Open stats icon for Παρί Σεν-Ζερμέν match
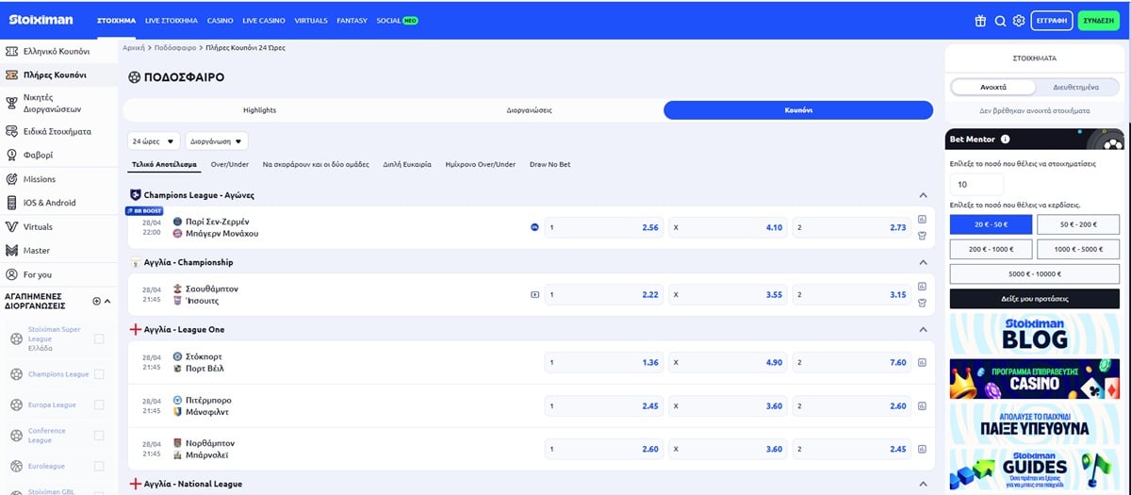Image resolution: width=1131 pixels, height=495 pixels. tap(922, 220)
